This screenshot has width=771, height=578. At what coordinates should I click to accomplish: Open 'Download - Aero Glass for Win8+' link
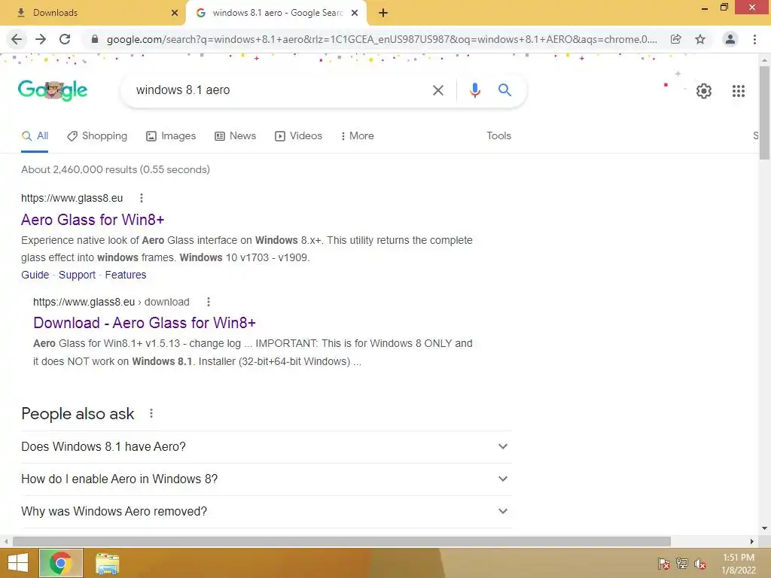point(145,323)
